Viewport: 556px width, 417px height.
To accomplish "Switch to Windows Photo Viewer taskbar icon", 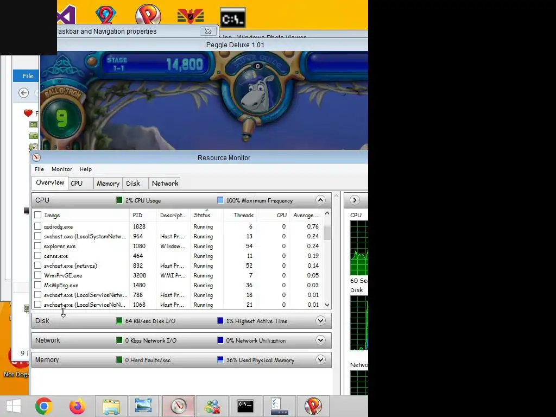I will coord(143,406).
